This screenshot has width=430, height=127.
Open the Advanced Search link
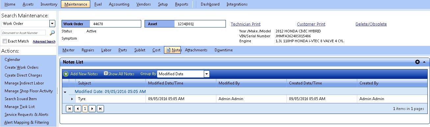click(44, 42)
